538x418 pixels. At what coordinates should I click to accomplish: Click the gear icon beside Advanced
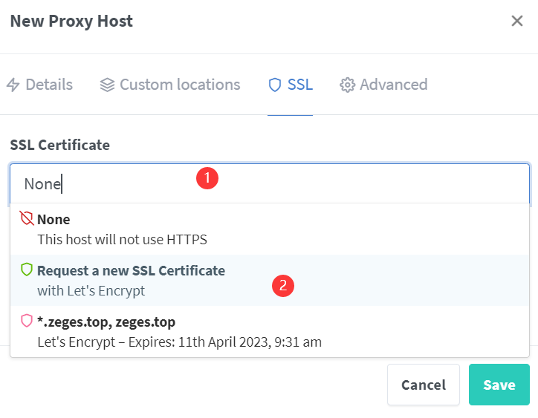coord(347,85)
